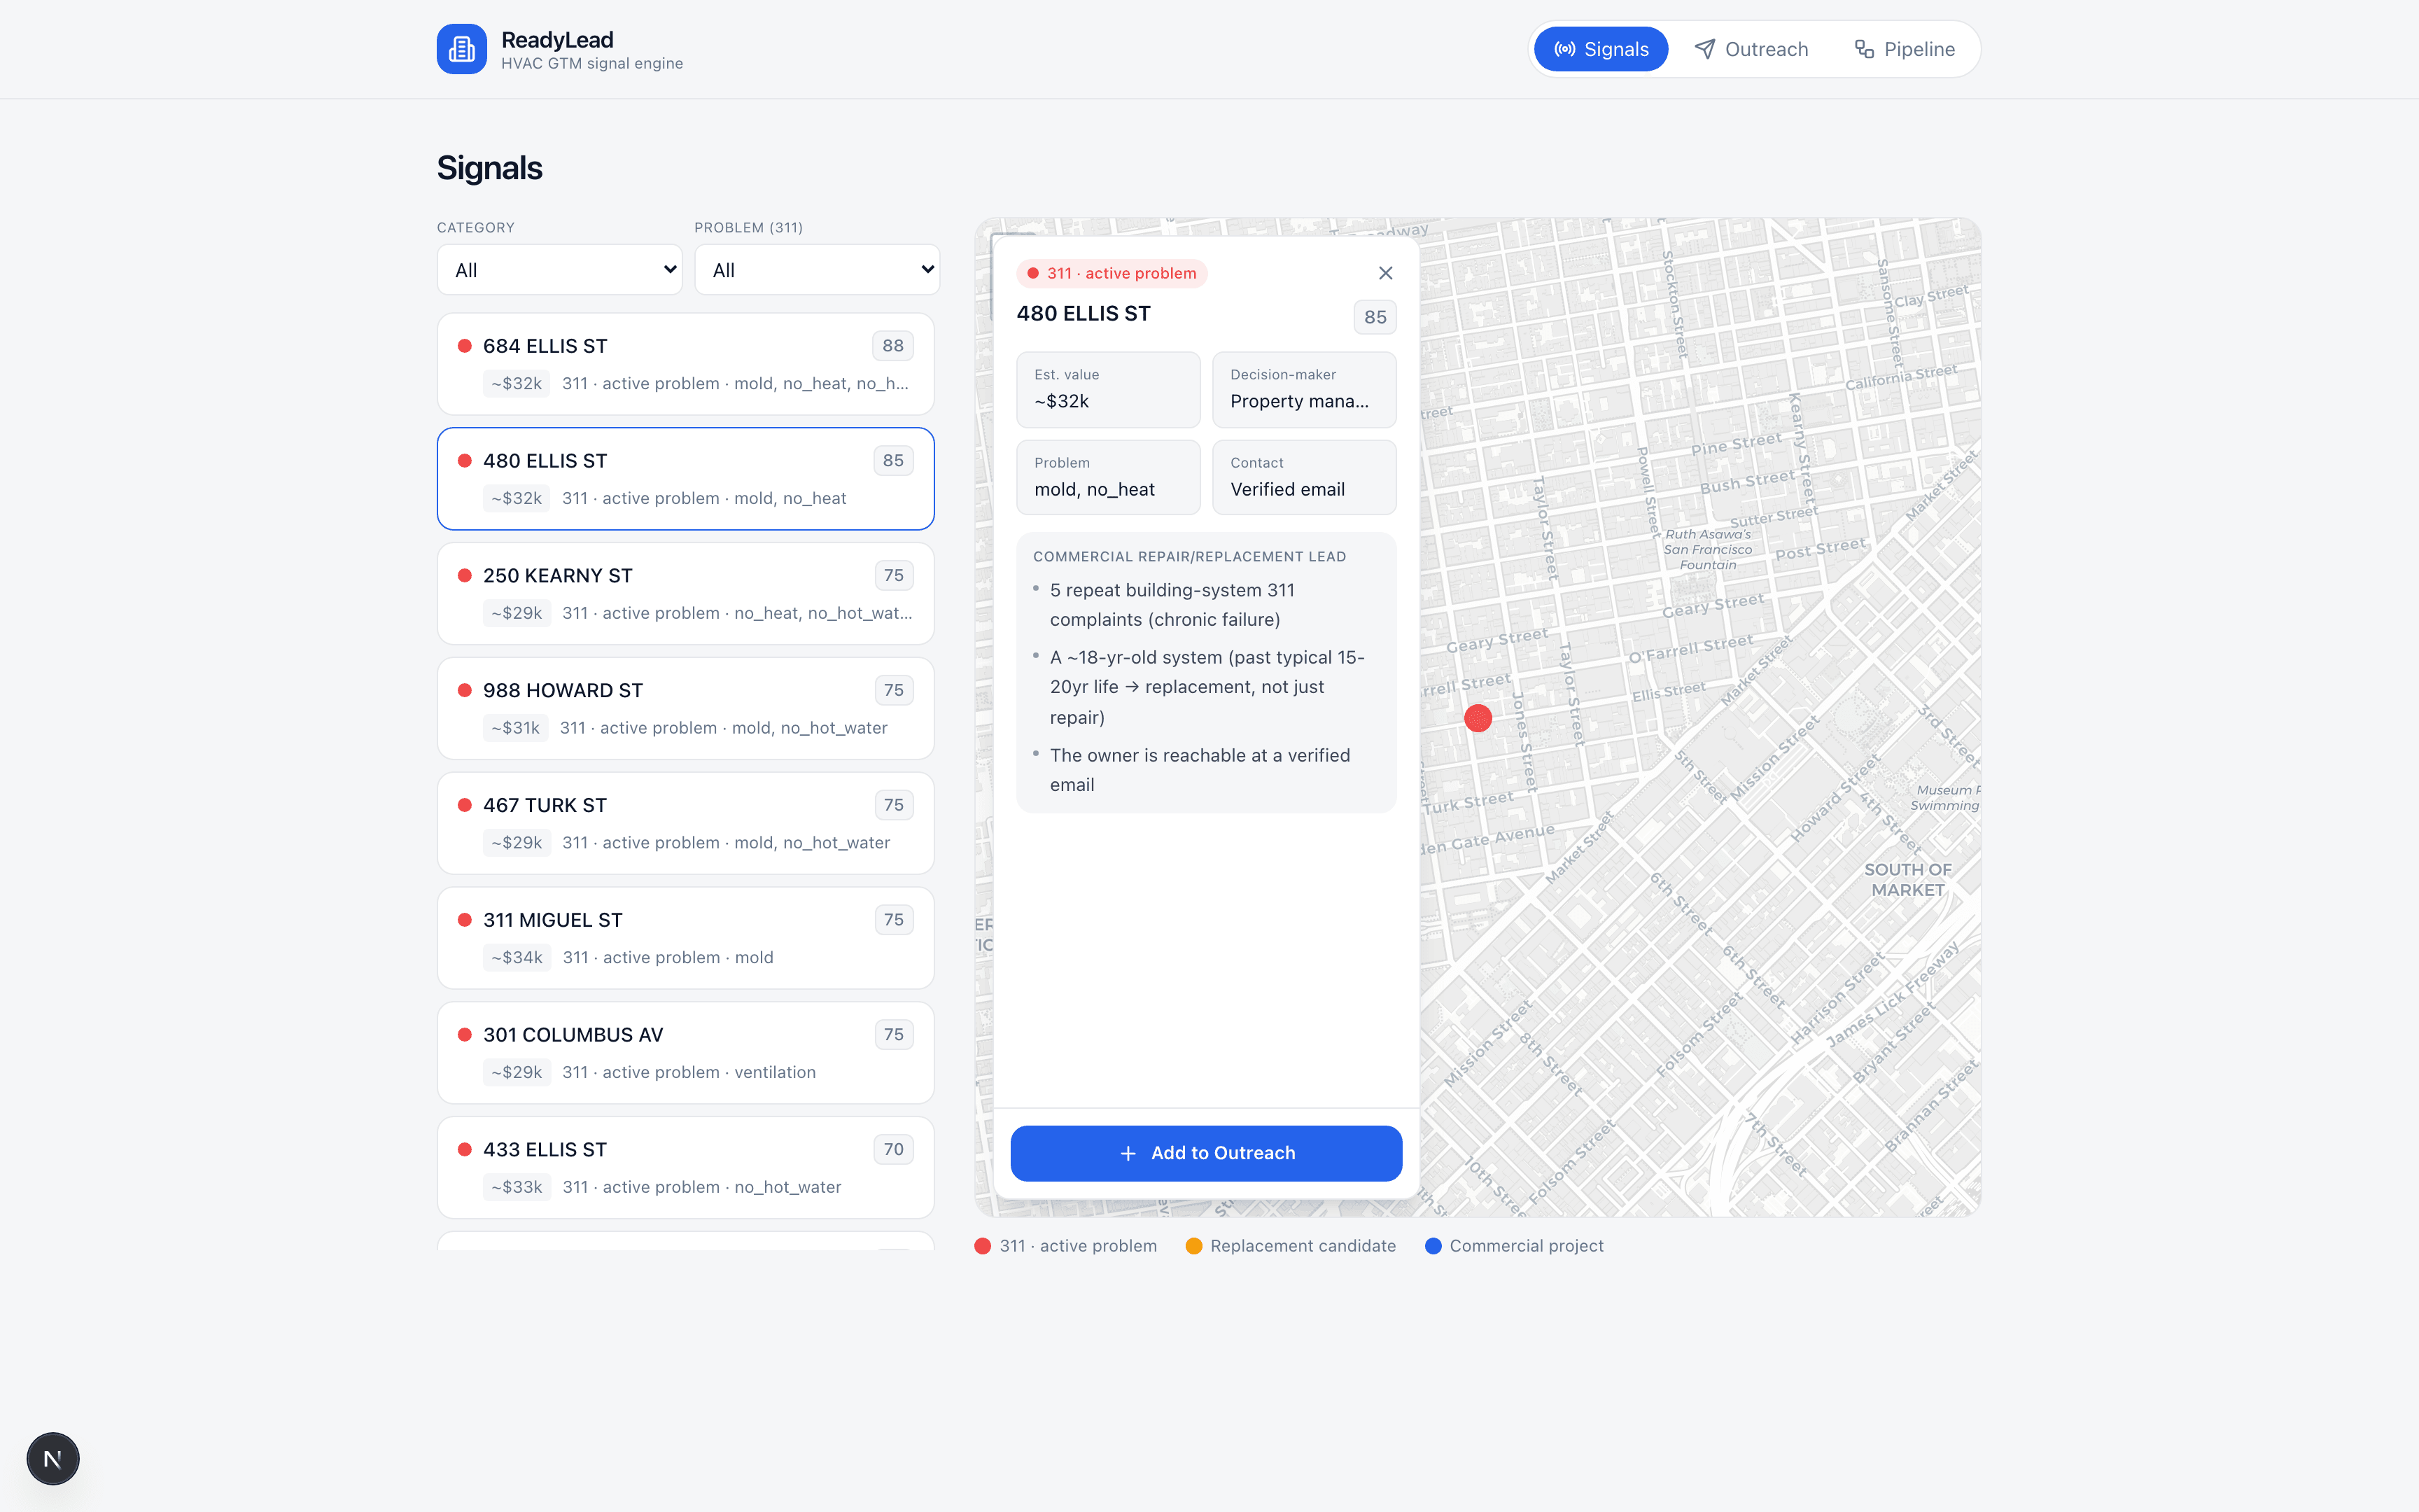Click the 'The owner is reachable' bullet
2419x1512 pixels.
pyautogui.click(x=1200, y=770)
